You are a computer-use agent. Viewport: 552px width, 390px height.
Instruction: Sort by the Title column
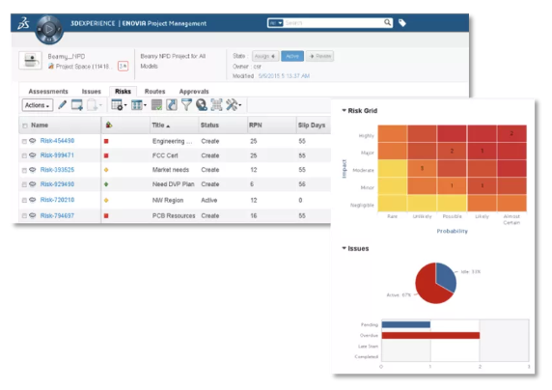click(160, 125)
